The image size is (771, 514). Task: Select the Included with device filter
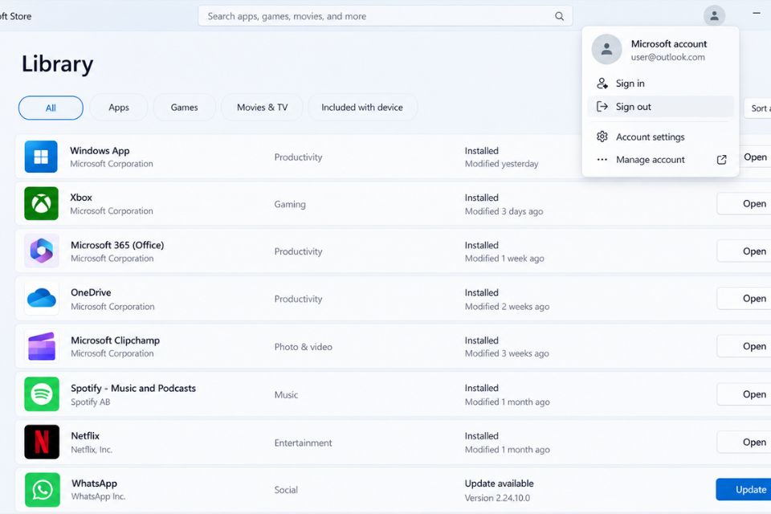362,108
